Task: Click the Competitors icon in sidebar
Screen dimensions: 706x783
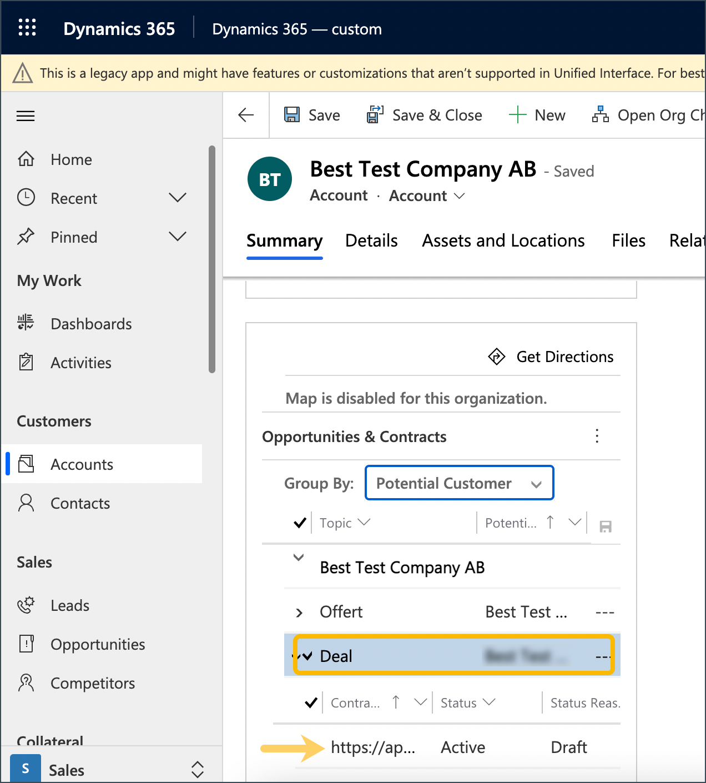Action: (x=26, y=682)
